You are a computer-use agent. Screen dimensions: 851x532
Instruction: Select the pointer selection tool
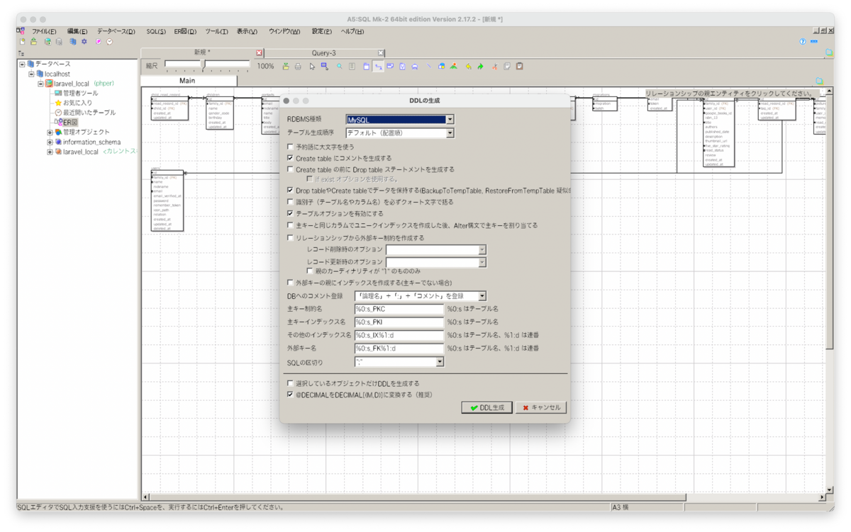click(311, 66)
